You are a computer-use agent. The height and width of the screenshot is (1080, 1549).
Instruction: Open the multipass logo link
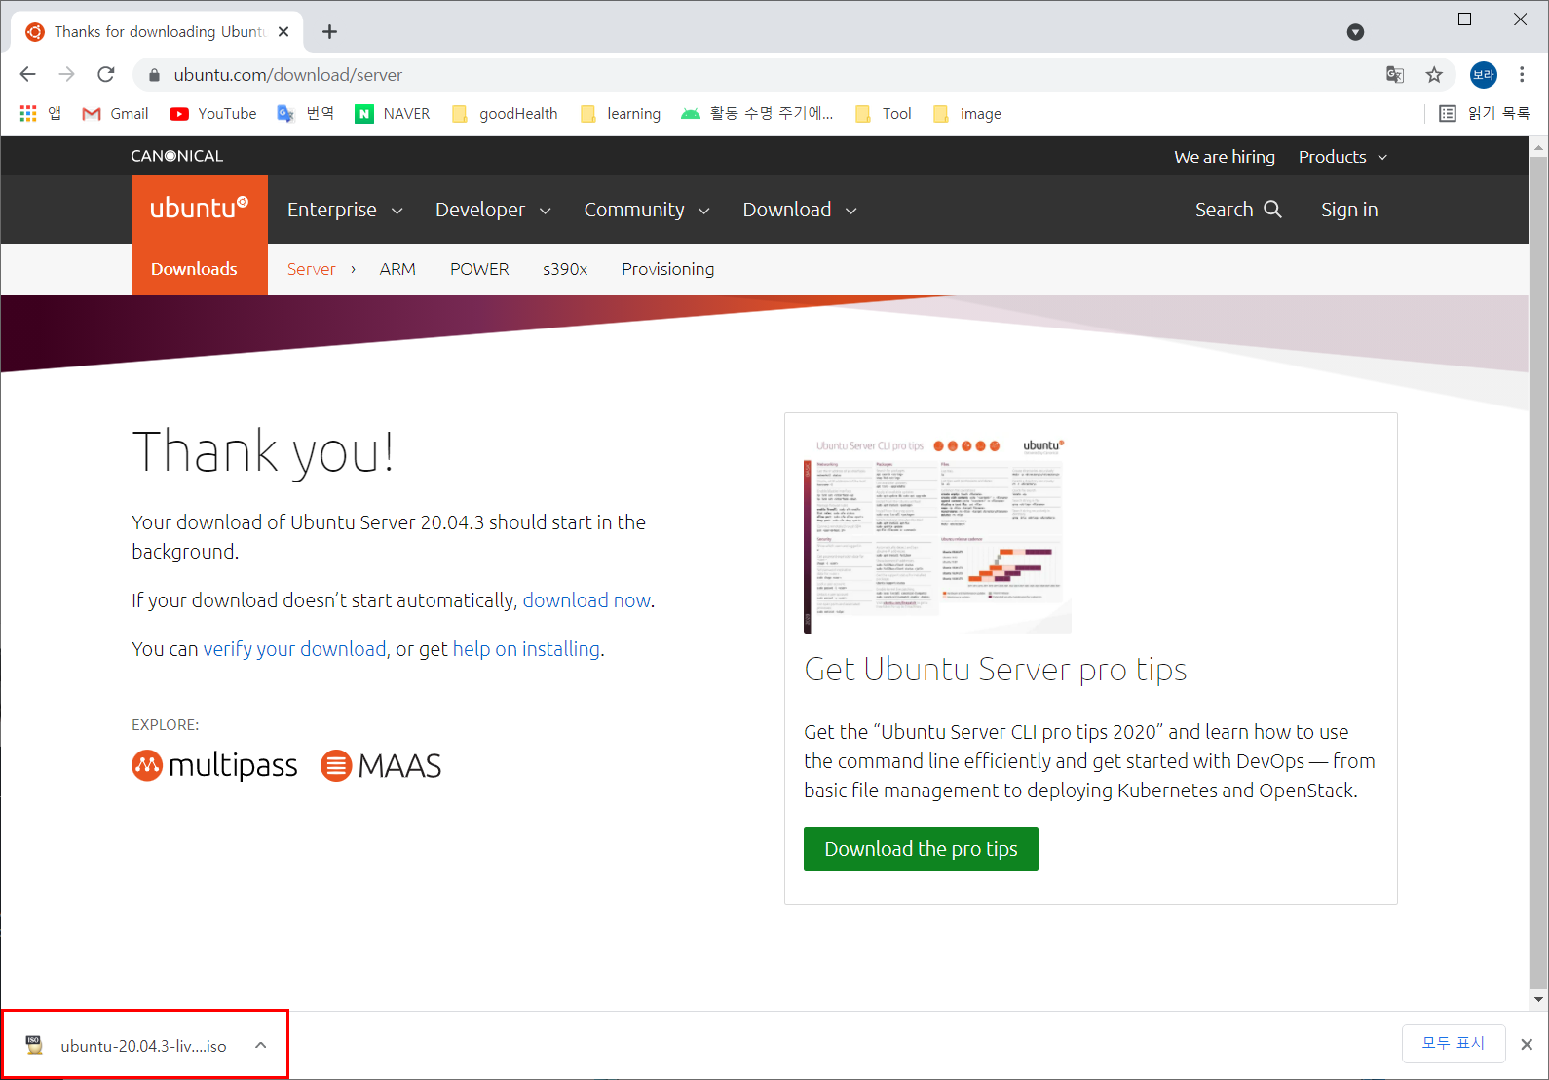click(x=214, y=766)
